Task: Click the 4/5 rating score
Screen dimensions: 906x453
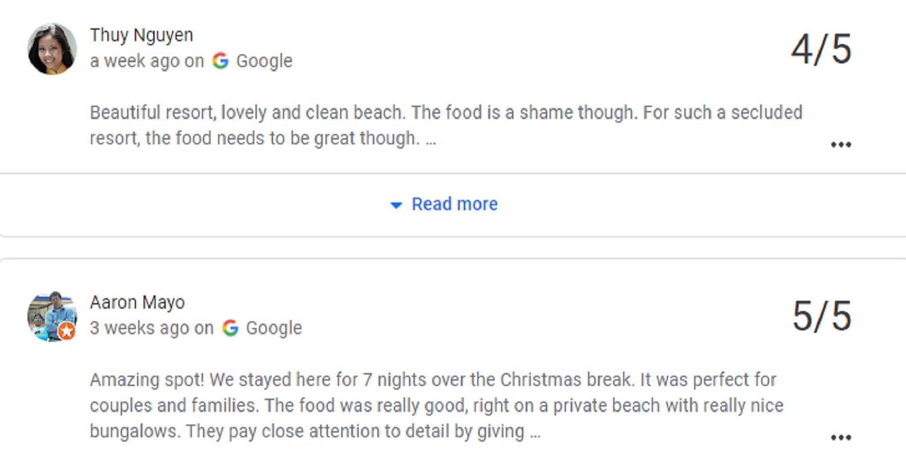Action: [821, 50]
